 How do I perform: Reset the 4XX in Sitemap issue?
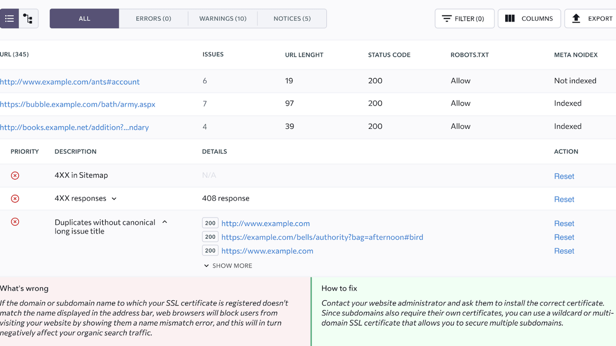pos(564,176)
